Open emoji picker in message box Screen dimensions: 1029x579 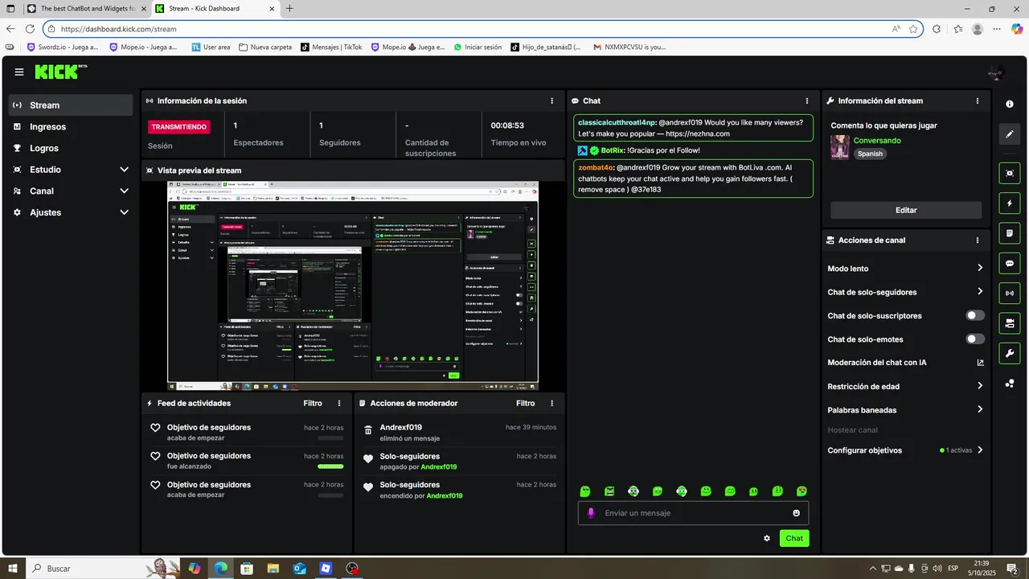pos(797,513)
